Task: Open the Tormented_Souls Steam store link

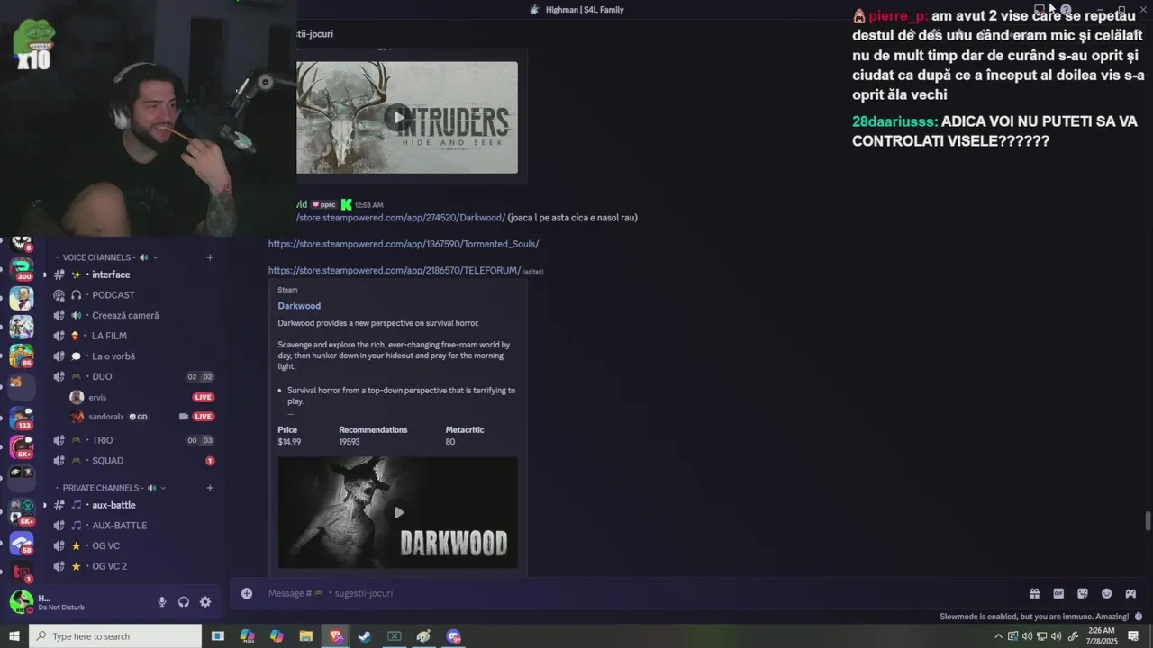Action: [x=404, y=244]
